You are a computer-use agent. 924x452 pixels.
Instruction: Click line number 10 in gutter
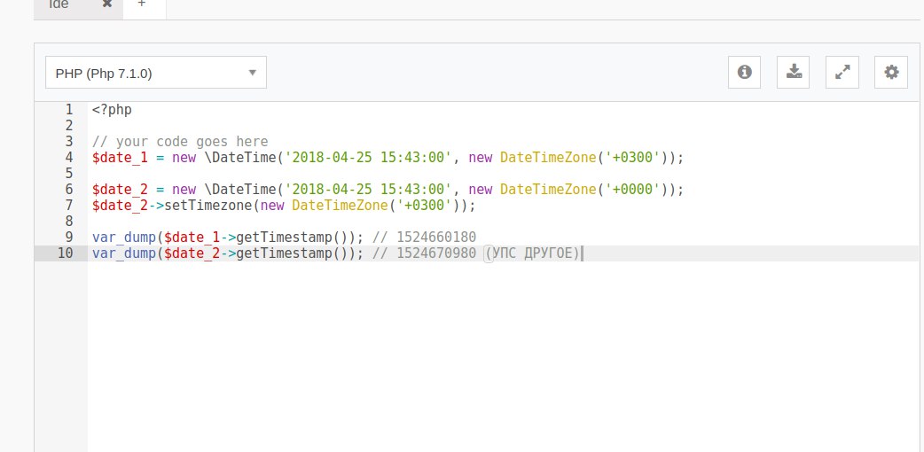coord(66,253)
